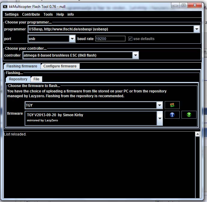
Task: Toggle the 'use defaults' checkbox
Action: (x=130, y=39)
